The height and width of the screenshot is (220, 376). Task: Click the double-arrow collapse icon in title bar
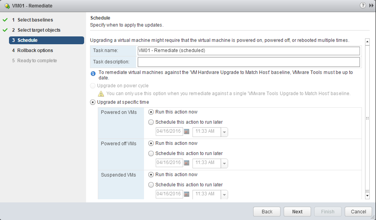(x=371, y=5)
